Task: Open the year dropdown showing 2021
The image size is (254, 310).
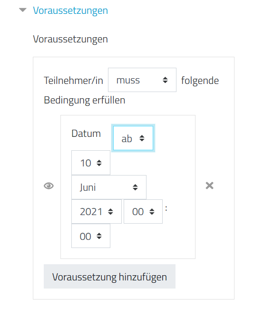Action: (x=97, y=212)
